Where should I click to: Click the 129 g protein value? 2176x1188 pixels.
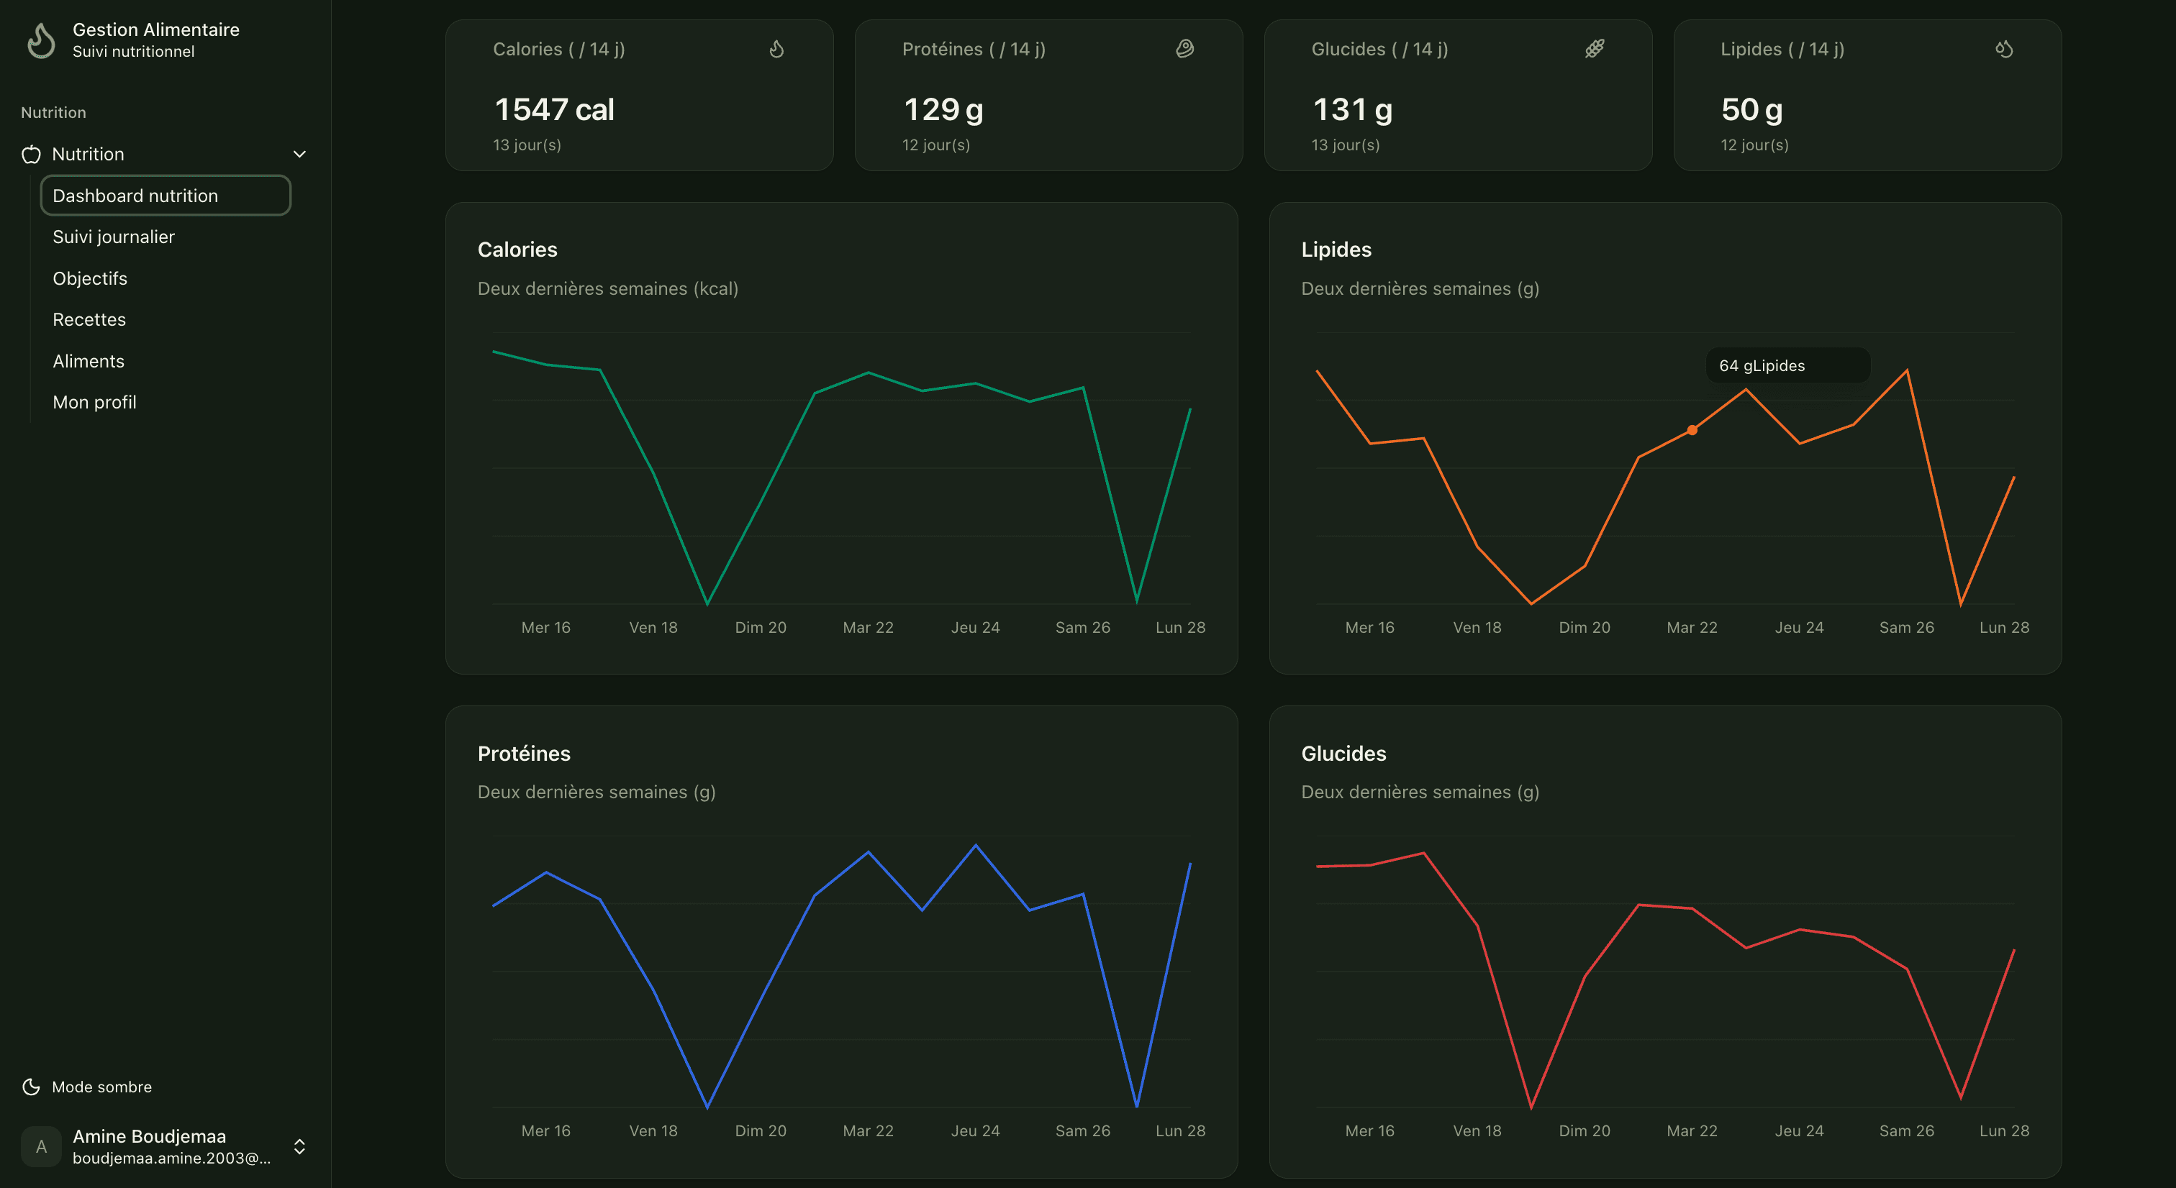click(x=943, y=109)
